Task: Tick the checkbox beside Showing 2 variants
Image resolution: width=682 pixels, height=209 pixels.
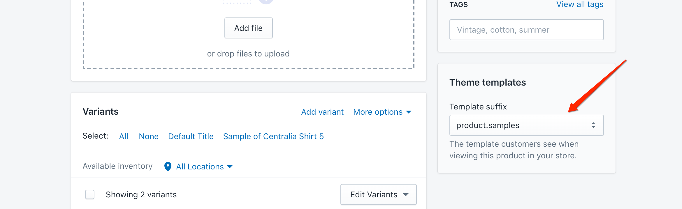Action: pos(90,194)
